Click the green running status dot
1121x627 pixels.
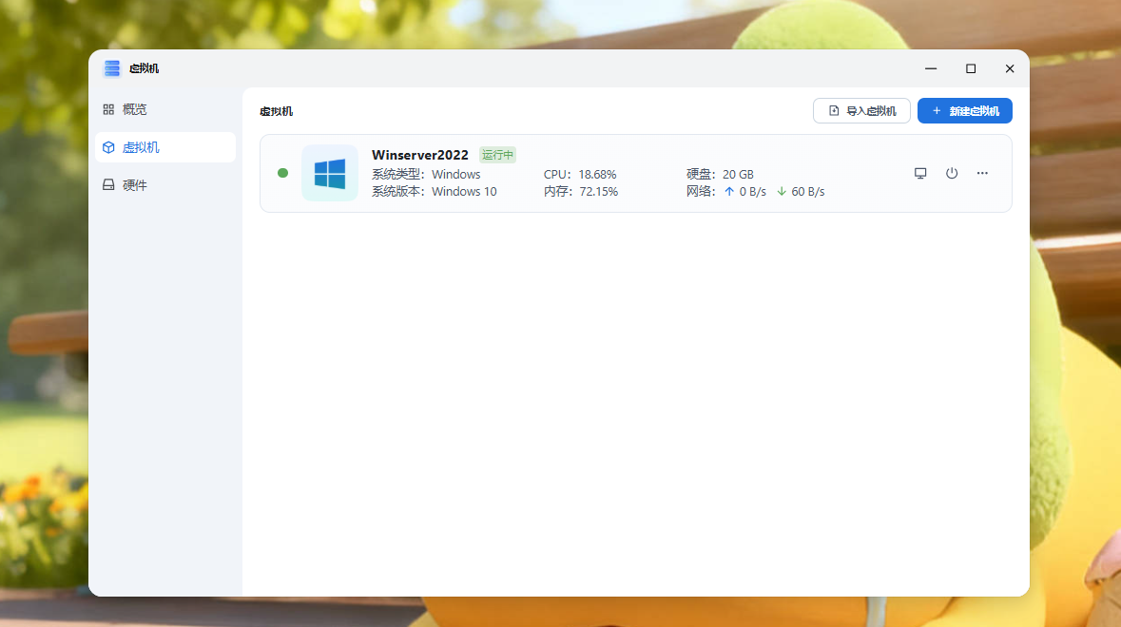pos(283,173)
